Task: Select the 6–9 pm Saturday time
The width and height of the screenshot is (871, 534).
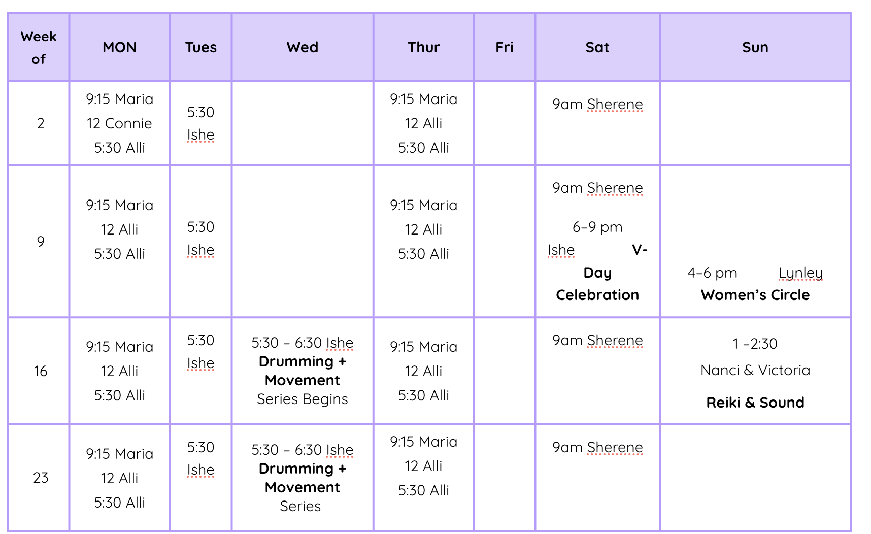Action: [x=597, y=227]
